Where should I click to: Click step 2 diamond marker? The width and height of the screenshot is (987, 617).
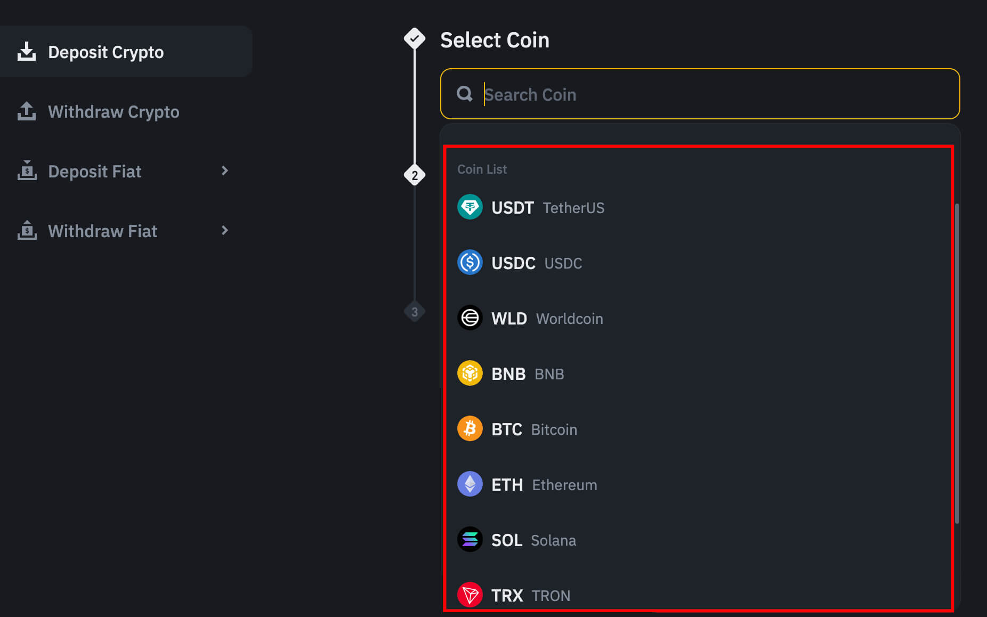pyautogui.click(x=415, y=175)
